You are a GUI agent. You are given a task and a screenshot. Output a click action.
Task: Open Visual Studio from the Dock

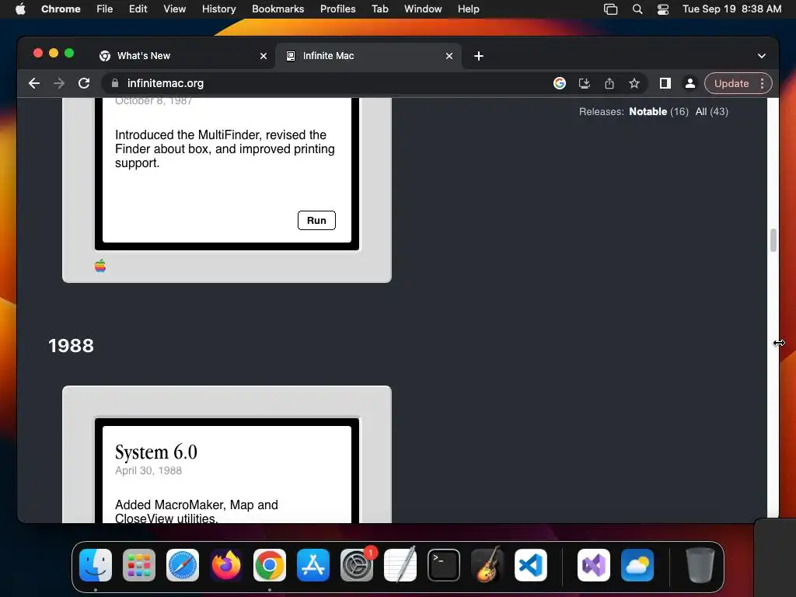[x=594, y=565]
